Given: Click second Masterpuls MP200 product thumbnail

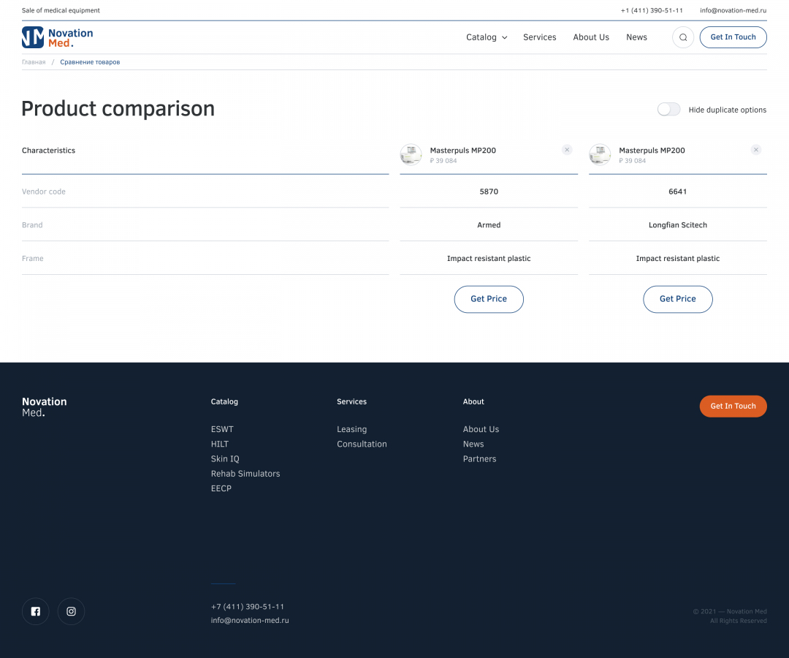Looking at the screenshot, I should [600, 154].
